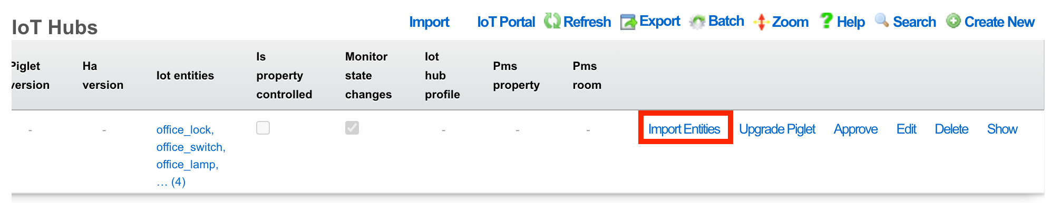Viewport: 1051px width, 203px height.
Task: Click the Zoom red arrows icon
Action: pos(761,22)
